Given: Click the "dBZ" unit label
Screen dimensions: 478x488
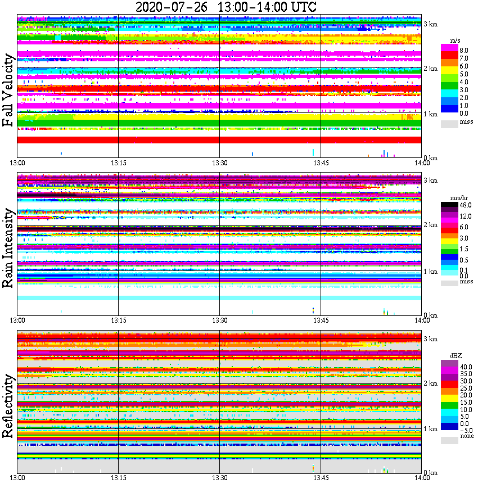Looking at the screenshot, I should point(456,356).
